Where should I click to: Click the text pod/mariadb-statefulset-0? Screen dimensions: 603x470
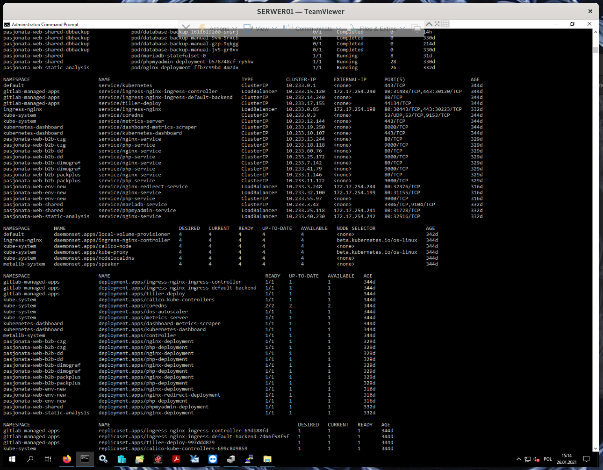point(168,56)
